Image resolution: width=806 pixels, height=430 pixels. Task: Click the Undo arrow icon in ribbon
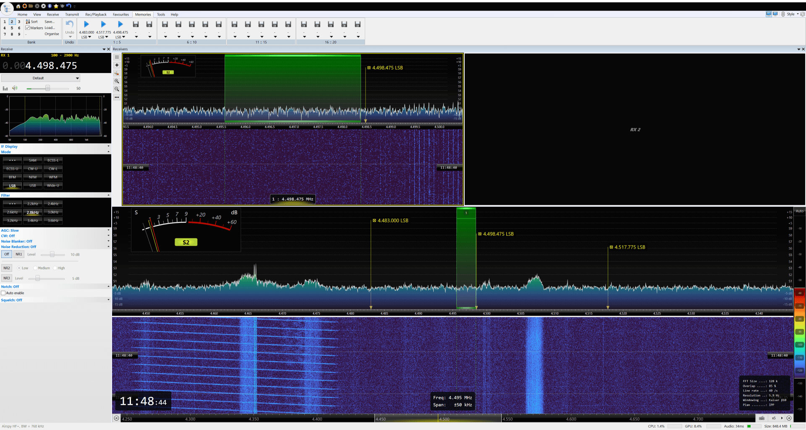click(x=70, y=24)
